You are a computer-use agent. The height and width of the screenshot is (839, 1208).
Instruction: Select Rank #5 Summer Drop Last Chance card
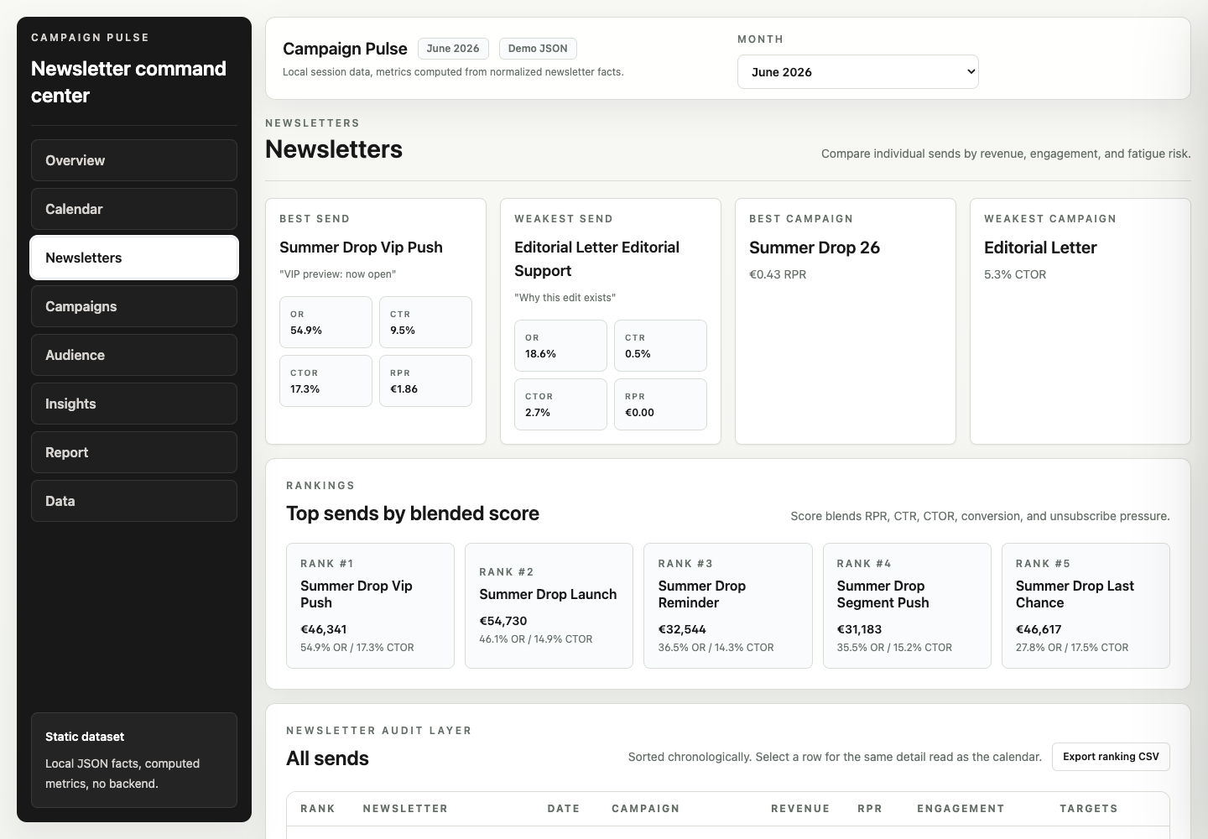1086,606
